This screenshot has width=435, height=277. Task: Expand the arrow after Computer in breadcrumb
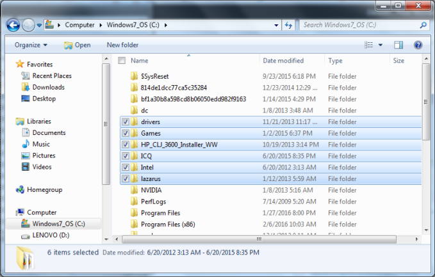pos(101,25)
